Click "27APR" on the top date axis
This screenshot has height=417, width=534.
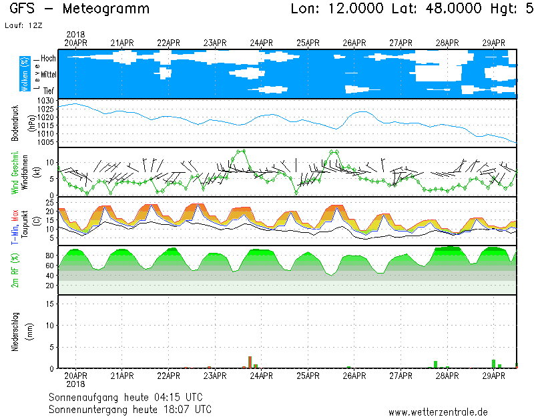coord(401,43)
